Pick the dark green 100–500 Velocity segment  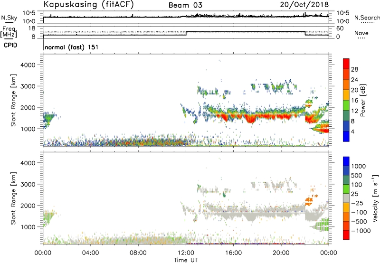coord(346,180)
